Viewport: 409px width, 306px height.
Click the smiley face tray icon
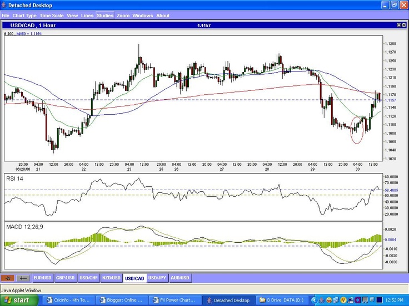coord(329,300)
